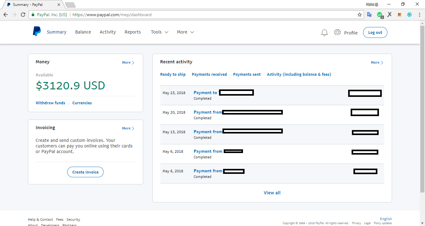Image resolution: width=425 pixels, height=226 pixels.
Task: Click the Profile gear icon
Action: [338, 32]
